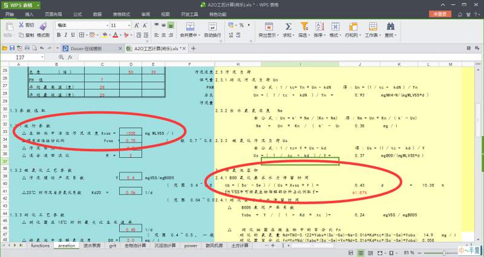Toggle Italic formatting
Viewport: 484px width, 257px height.
(x=66, y=35)
